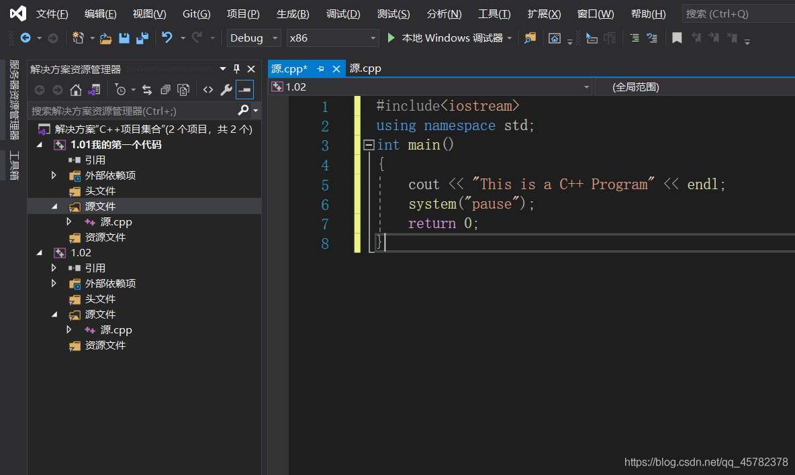Expand the 外部依赖项 node under 1.02
The height and width of the screenshot is (475, 795).
54,284
